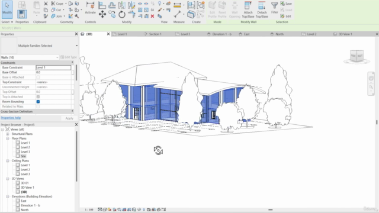Click the Join geometry tool
The height and width of the screenshot is (213, 379).
tap(57, 16)
